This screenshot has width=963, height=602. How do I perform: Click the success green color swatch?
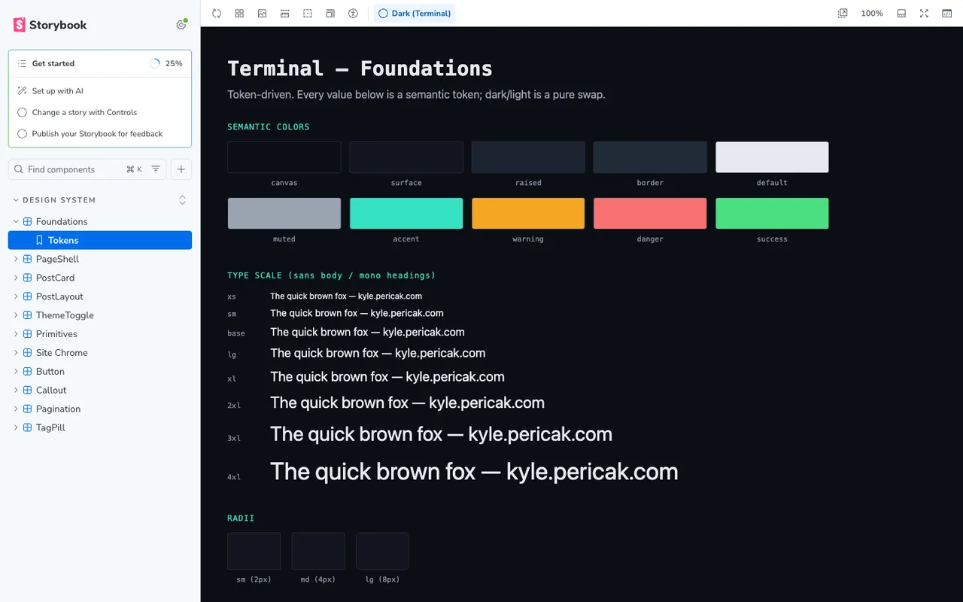(x=772, y=214)
